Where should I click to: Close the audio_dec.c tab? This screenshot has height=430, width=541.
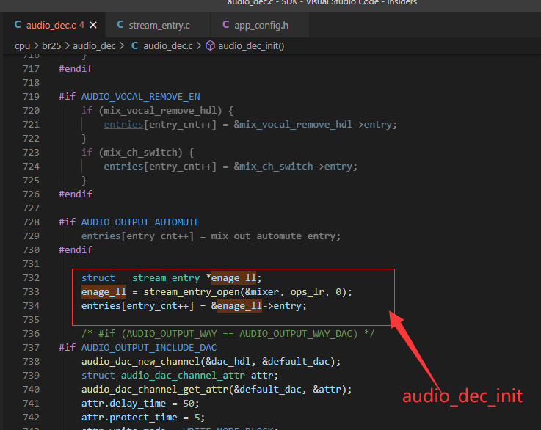tap(93, 25)
